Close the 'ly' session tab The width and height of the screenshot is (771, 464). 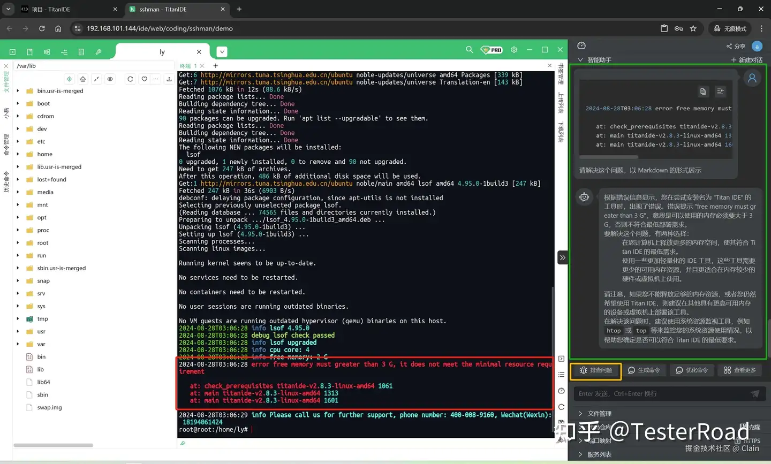click(199, 52)
